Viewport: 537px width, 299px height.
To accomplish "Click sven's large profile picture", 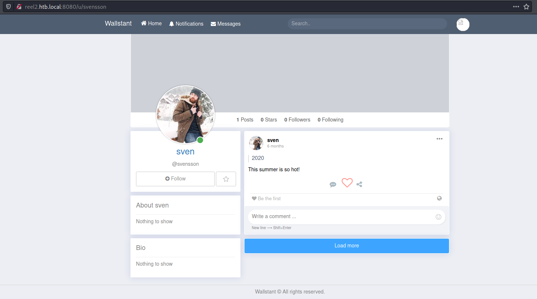I will coord(185,114).
